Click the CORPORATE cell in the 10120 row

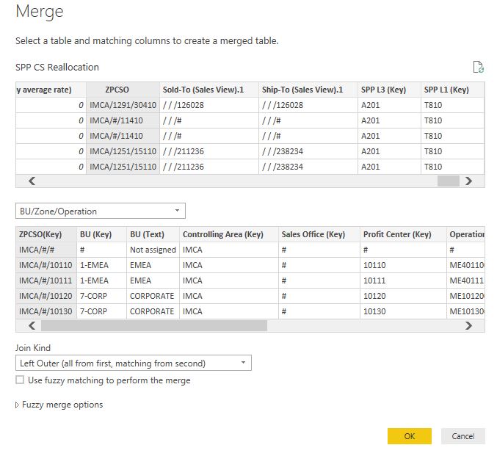153,296
